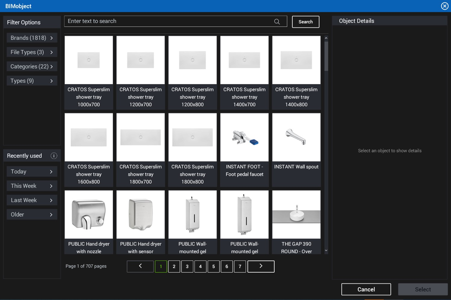Expand the Types (9) filter
Viewport: 451px width, 300px height.
(x=32, y=81)
